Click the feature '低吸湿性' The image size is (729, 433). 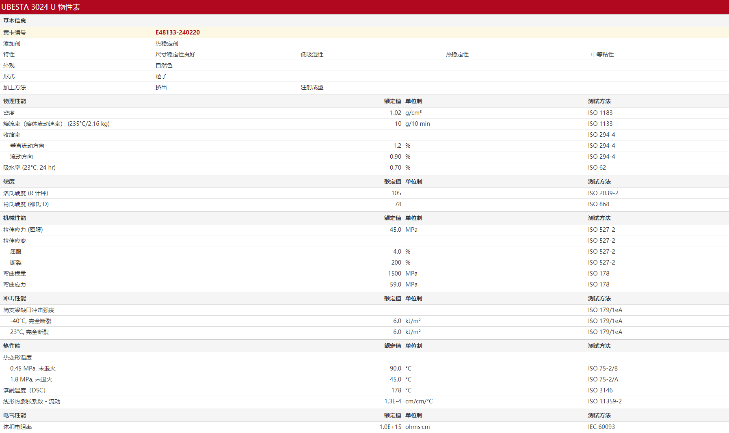312,54
